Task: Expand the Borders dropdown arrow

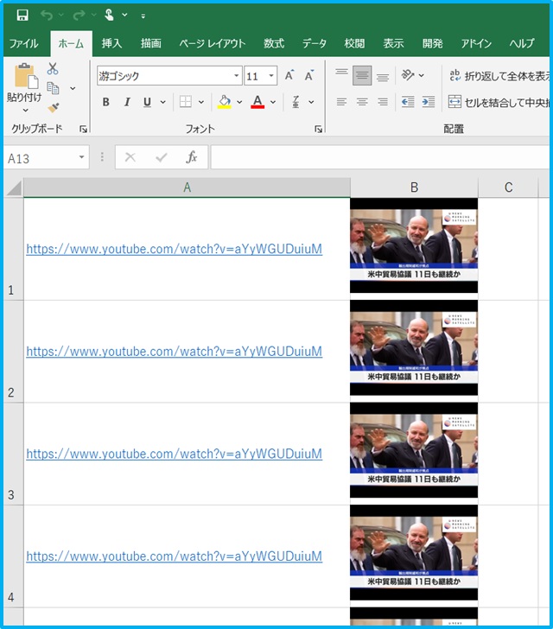Action: 201,102
